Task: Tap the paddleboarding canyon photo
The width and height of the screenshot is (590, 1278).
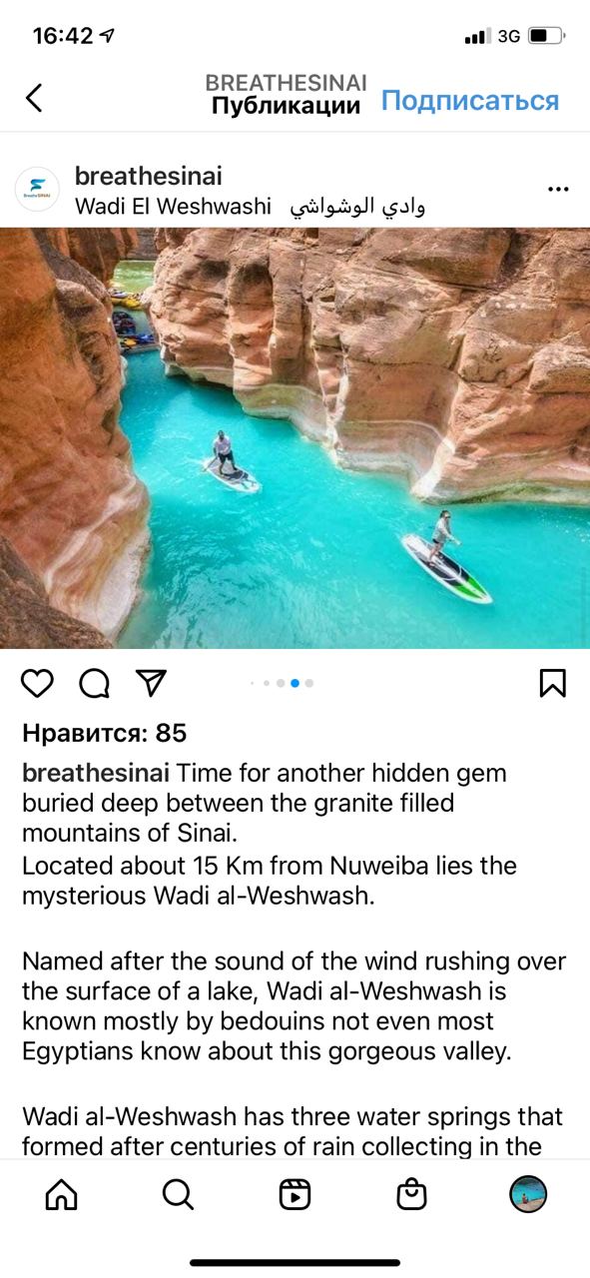Action: coord(295,438)
